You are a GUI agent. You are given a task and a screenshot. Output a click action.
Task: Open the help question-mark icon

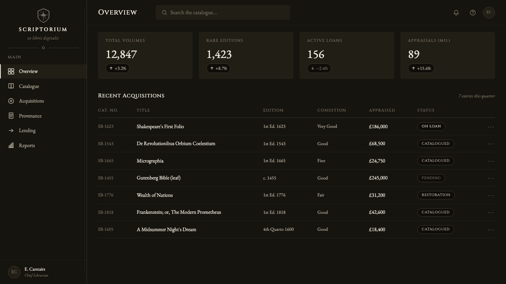pyautogui.click(x=473, y=13)
